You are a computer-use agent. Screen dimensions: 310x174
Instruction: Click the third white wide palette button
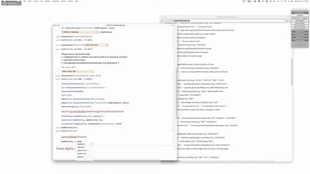[x=300, y=23]
